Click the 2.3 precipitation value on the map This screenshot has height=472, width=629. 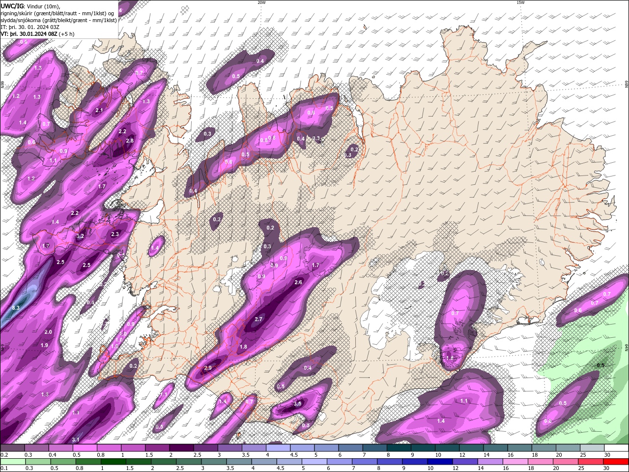[x=115, y=235]
